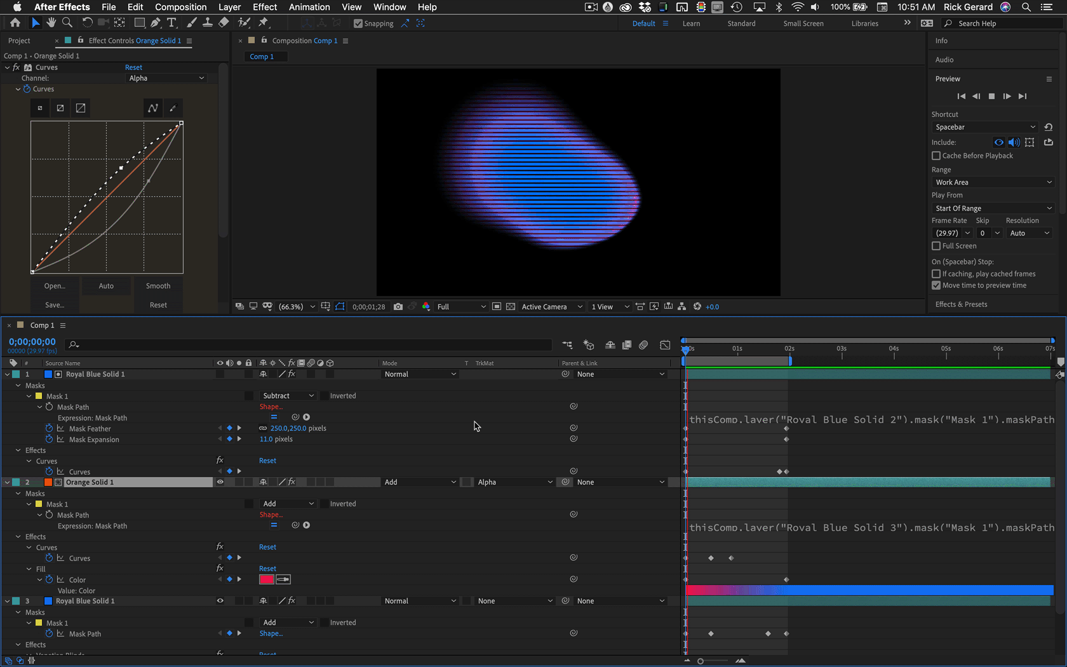This screenshot has width=1067, height=667.
Task: Click the Preview reset shortcut icon
Action: click(x=1049, y=127)
